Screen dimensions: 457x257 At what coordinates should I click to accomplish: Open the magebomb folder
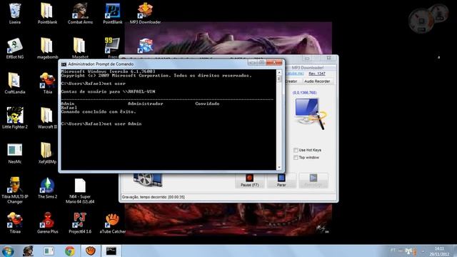click(x=47, y=49)
